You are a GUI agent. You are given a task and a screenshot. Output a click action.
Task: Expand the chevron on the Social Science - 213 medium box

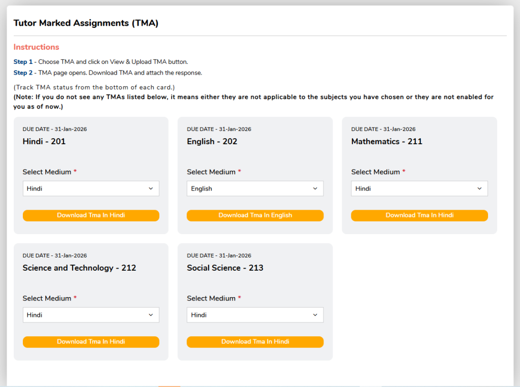[x=315, y=314]
